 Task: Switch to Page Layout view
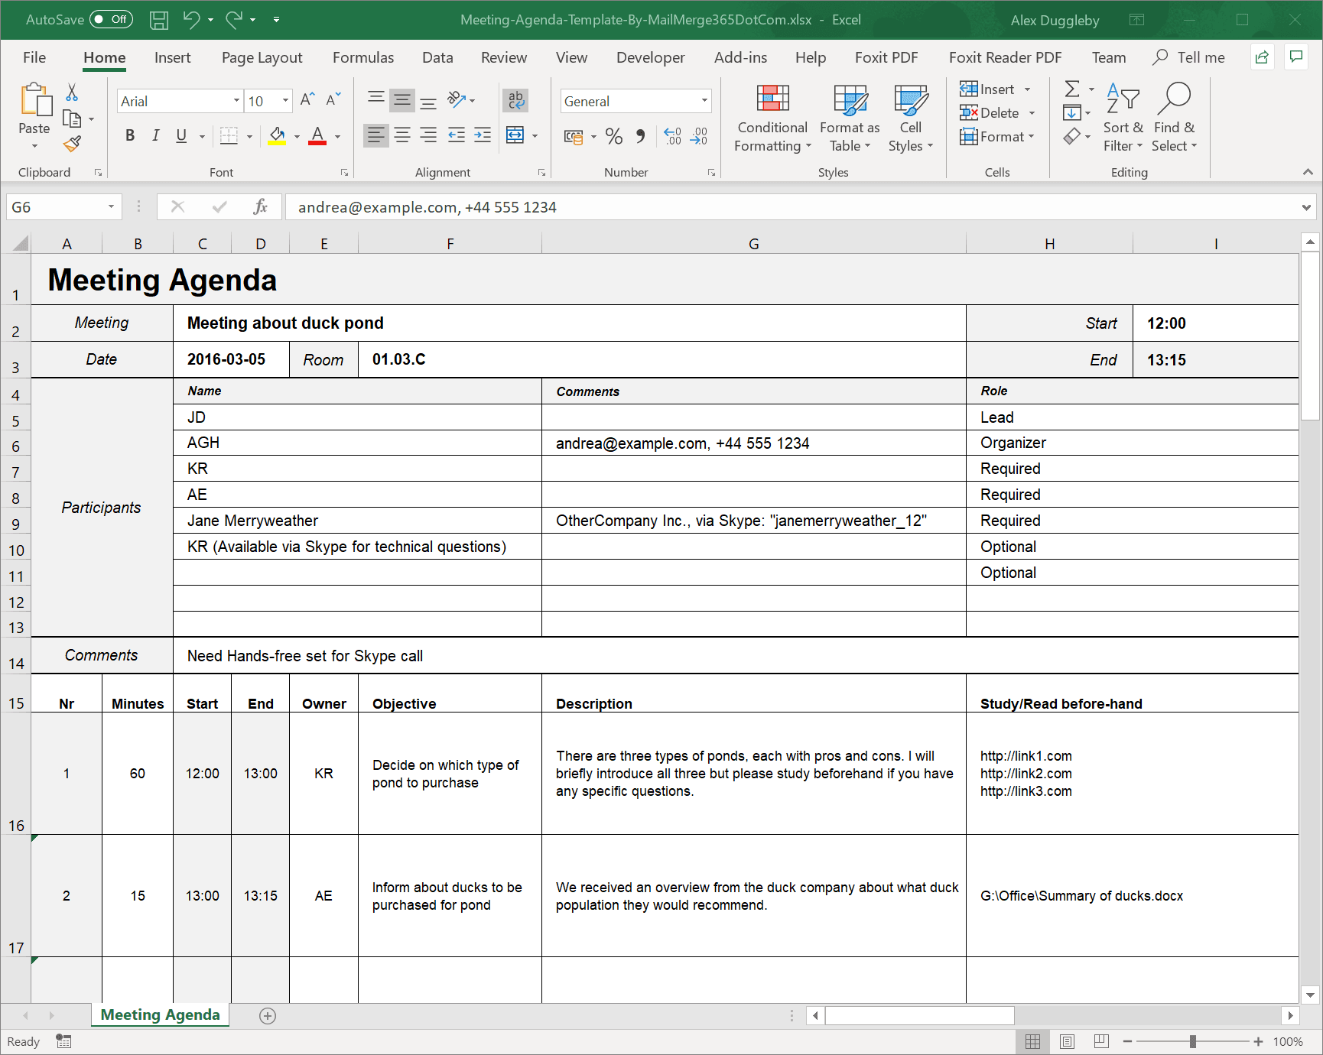1068,1041
